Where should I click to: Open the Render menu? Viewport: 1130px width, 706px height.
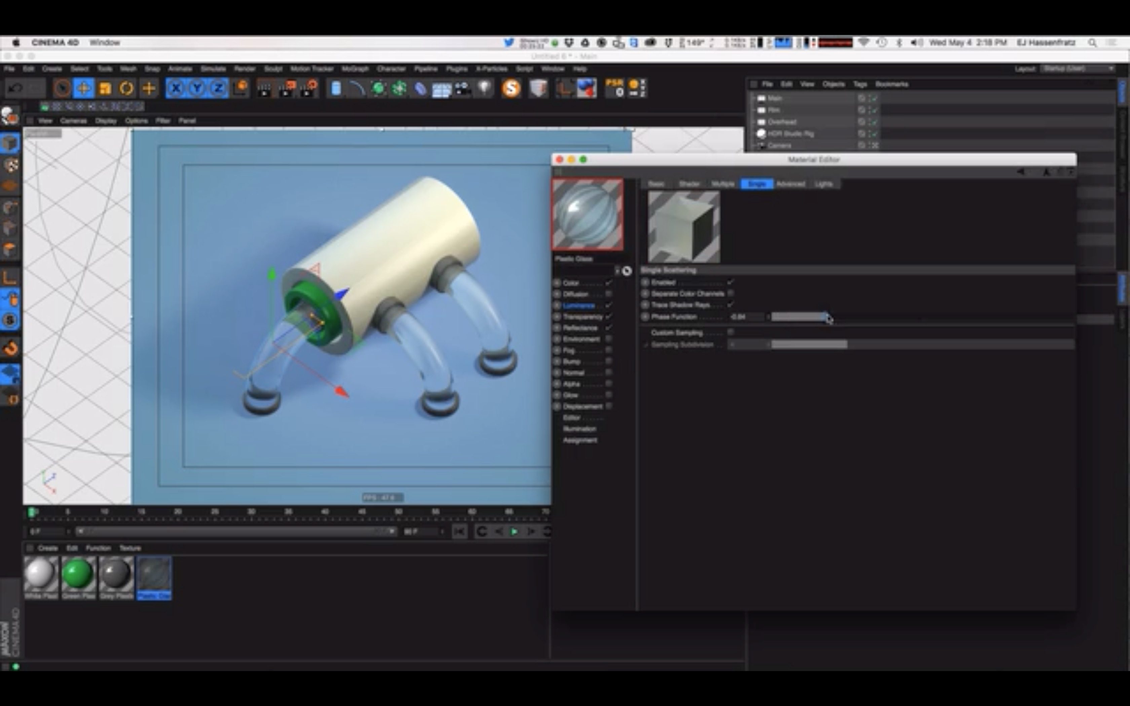(245, 69)
